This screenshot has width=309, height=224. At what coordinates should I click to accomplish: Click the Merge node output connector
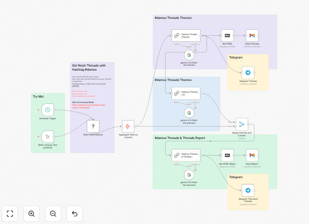tap(248, 124)
